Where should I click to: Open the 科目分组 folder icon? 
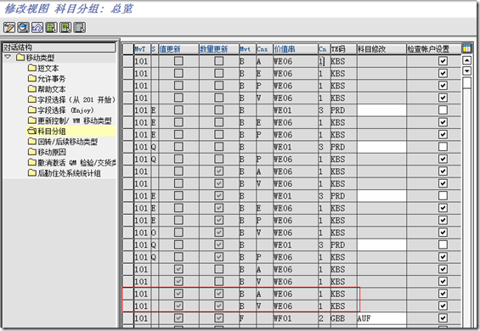click(x=31, y=132)
